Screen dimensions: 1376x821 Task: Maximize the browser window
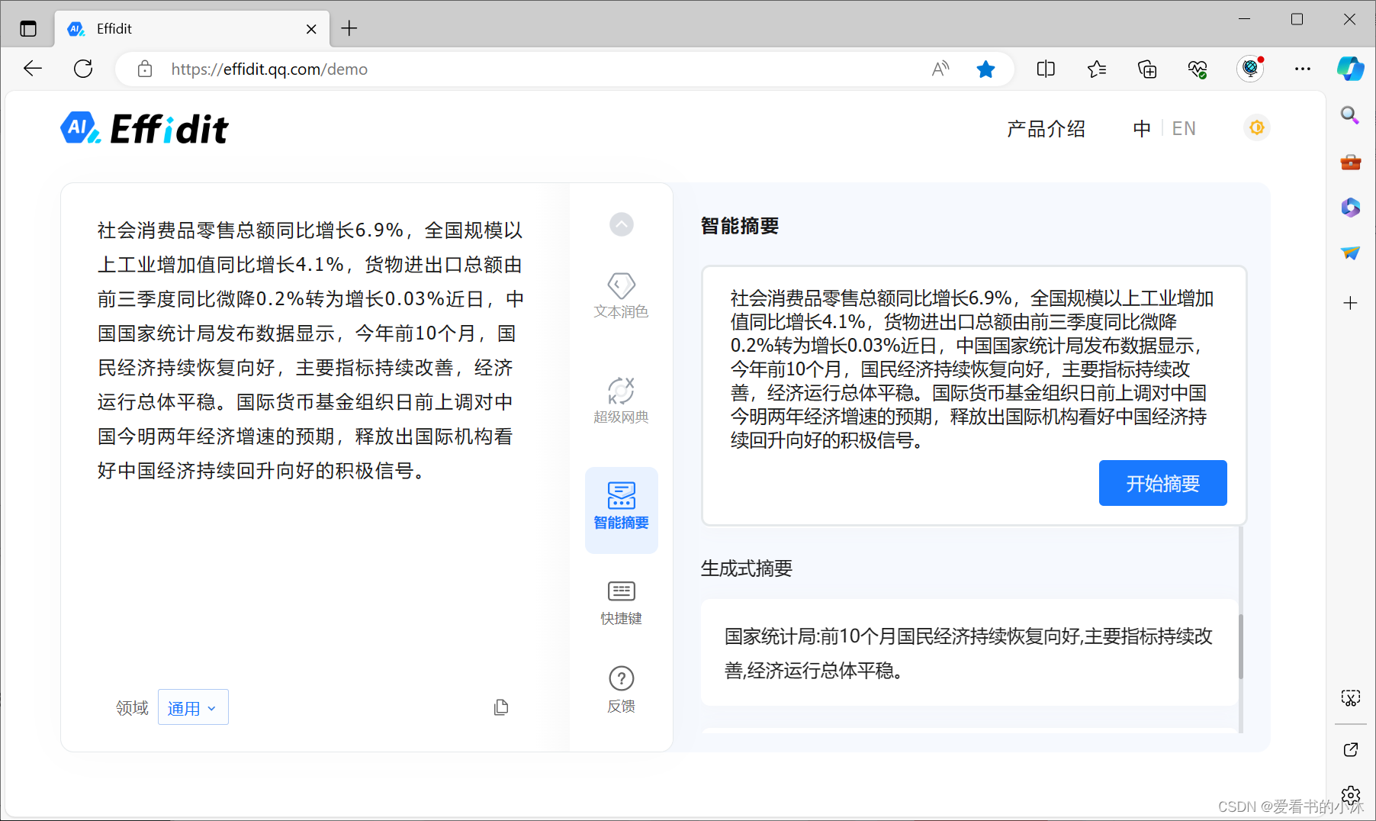pyautogui.click(x=1297, y=19)
